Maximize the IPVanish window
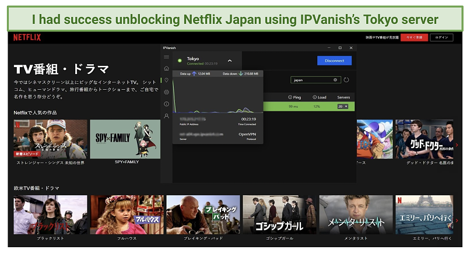This screenshot has width=470, height=253. click(x=340, y=48)
